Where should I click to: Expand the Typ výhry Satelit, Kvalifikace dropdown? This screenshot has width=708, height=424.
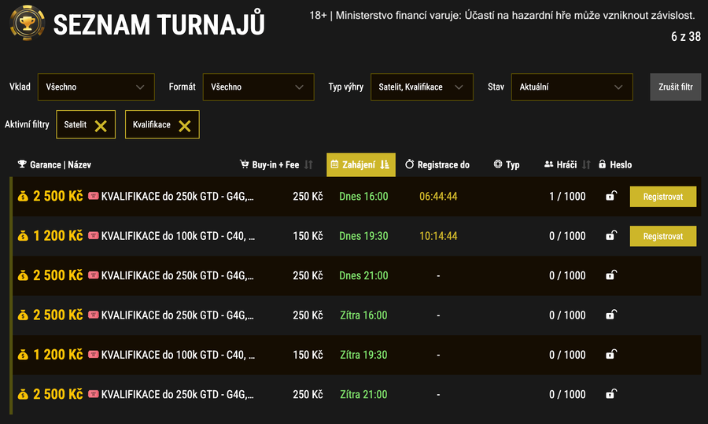click(422, 87)
